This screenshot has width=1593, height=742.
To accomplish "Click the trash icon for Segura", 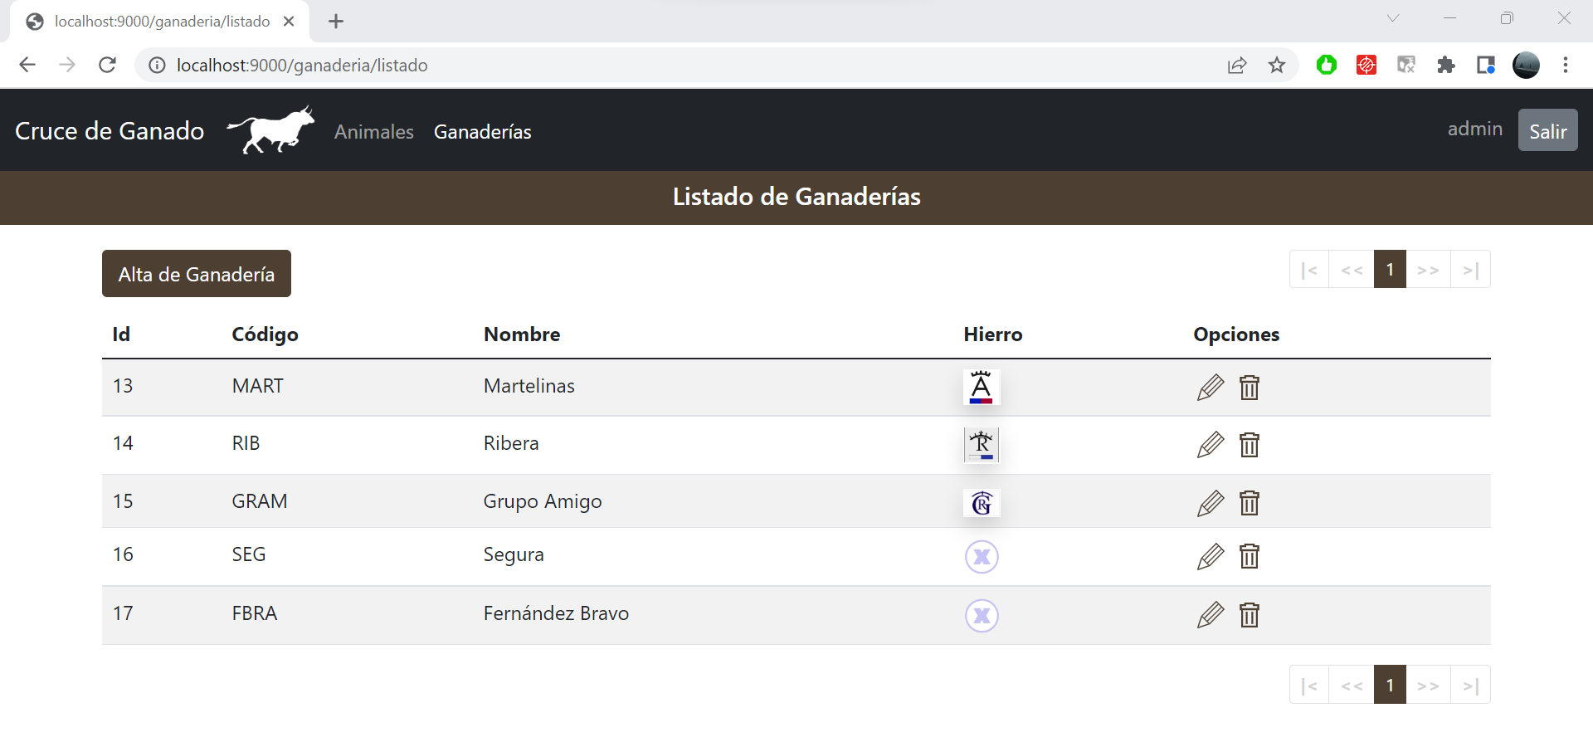I will point(1249,556).
